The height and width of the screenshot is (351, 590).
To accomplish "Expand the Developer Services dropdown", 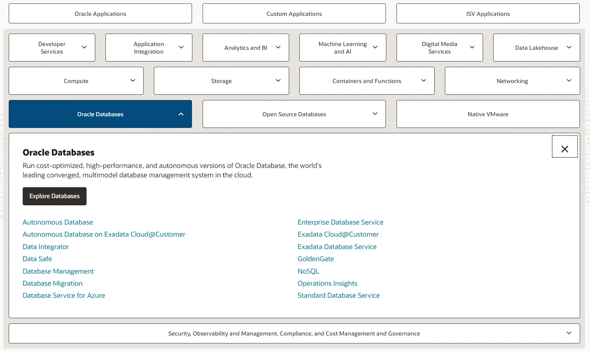I will click(52, 48).
